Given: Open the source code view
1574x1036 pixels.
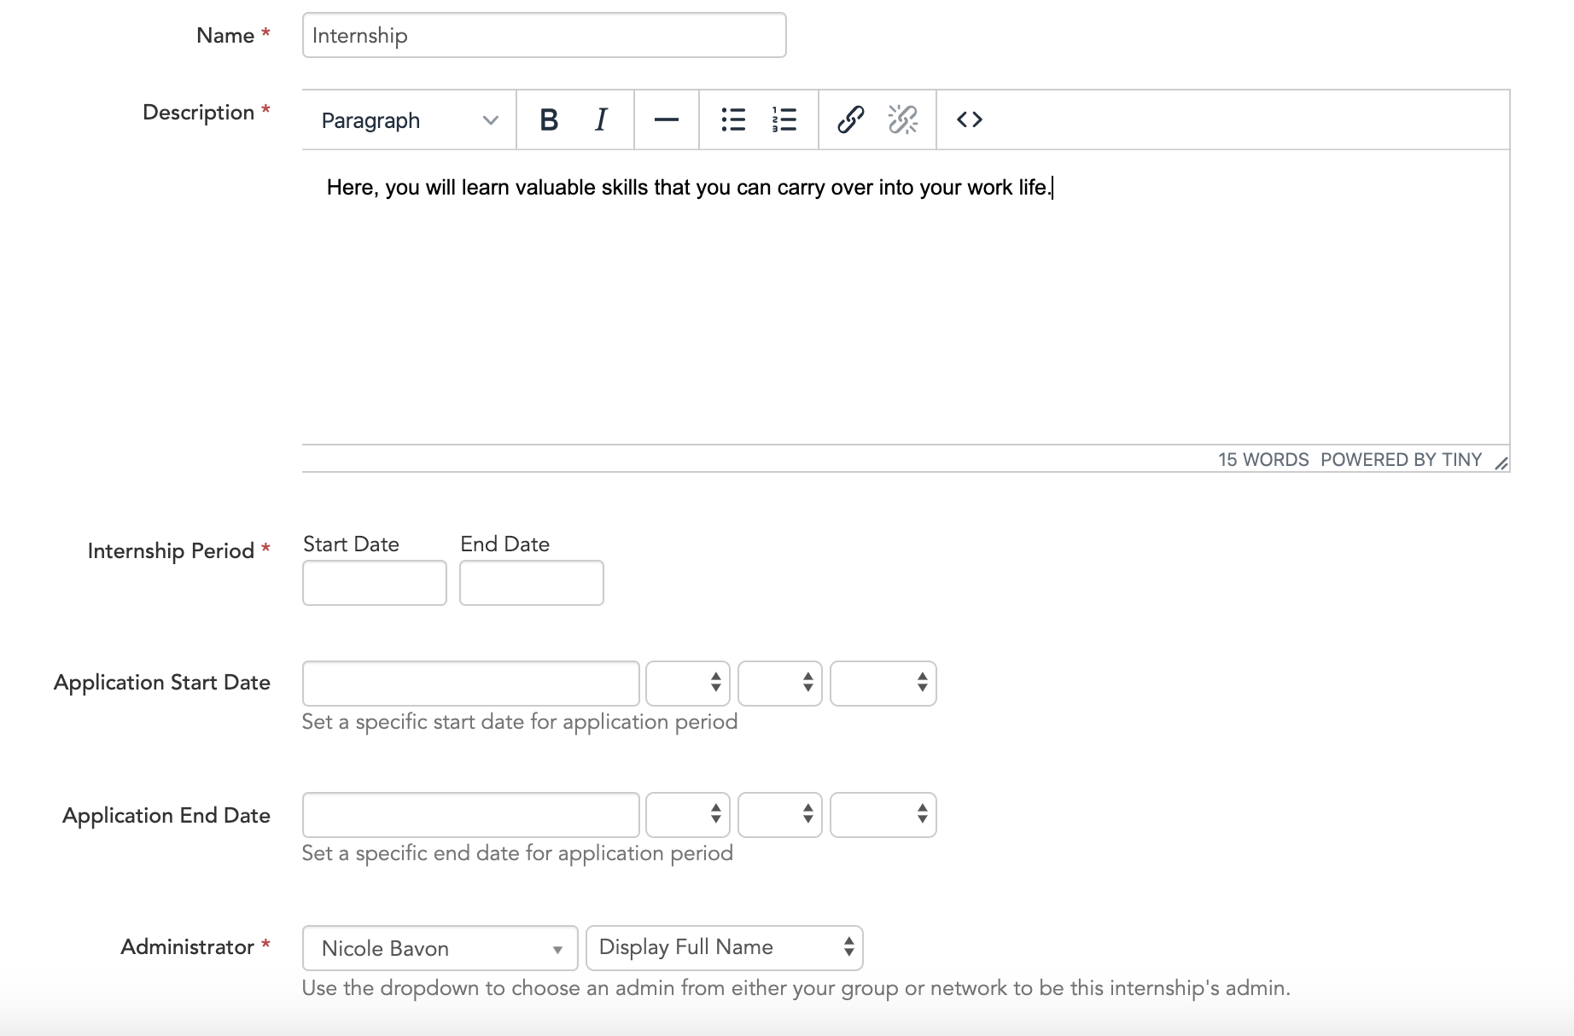Looking at the screenshot, I should pos(970,119).
